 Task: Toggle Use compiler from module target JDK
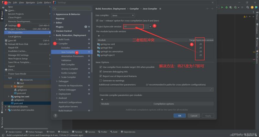101,67
